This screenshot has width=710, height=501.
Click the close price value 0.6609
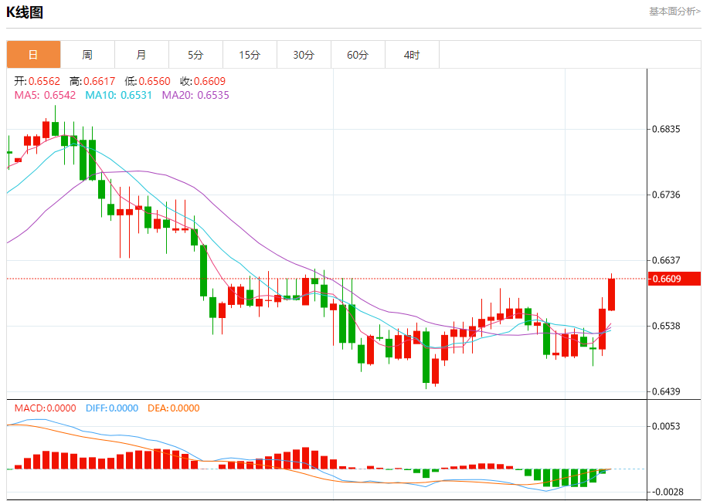coord(209,81)
